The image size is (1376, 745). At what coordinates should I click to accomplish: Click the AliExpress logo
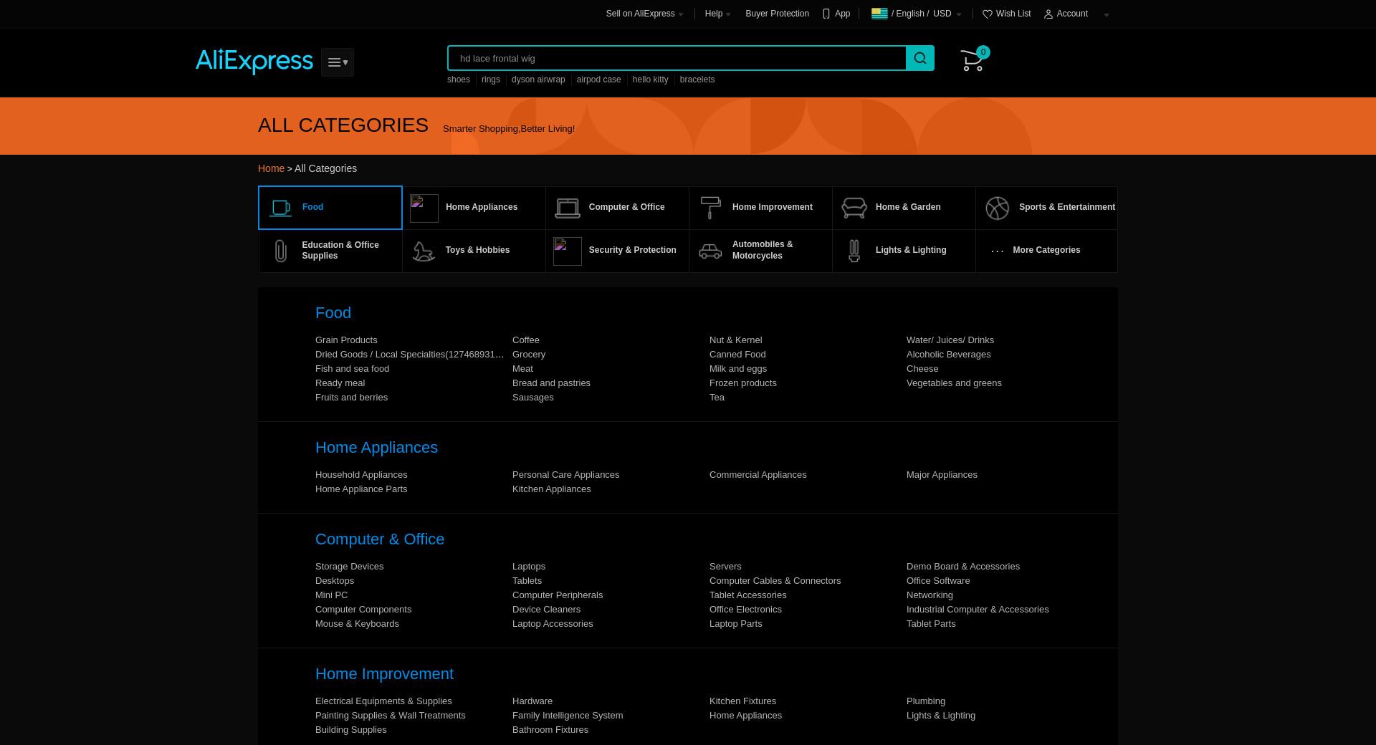pyautogui.click(x=254, y=61)
